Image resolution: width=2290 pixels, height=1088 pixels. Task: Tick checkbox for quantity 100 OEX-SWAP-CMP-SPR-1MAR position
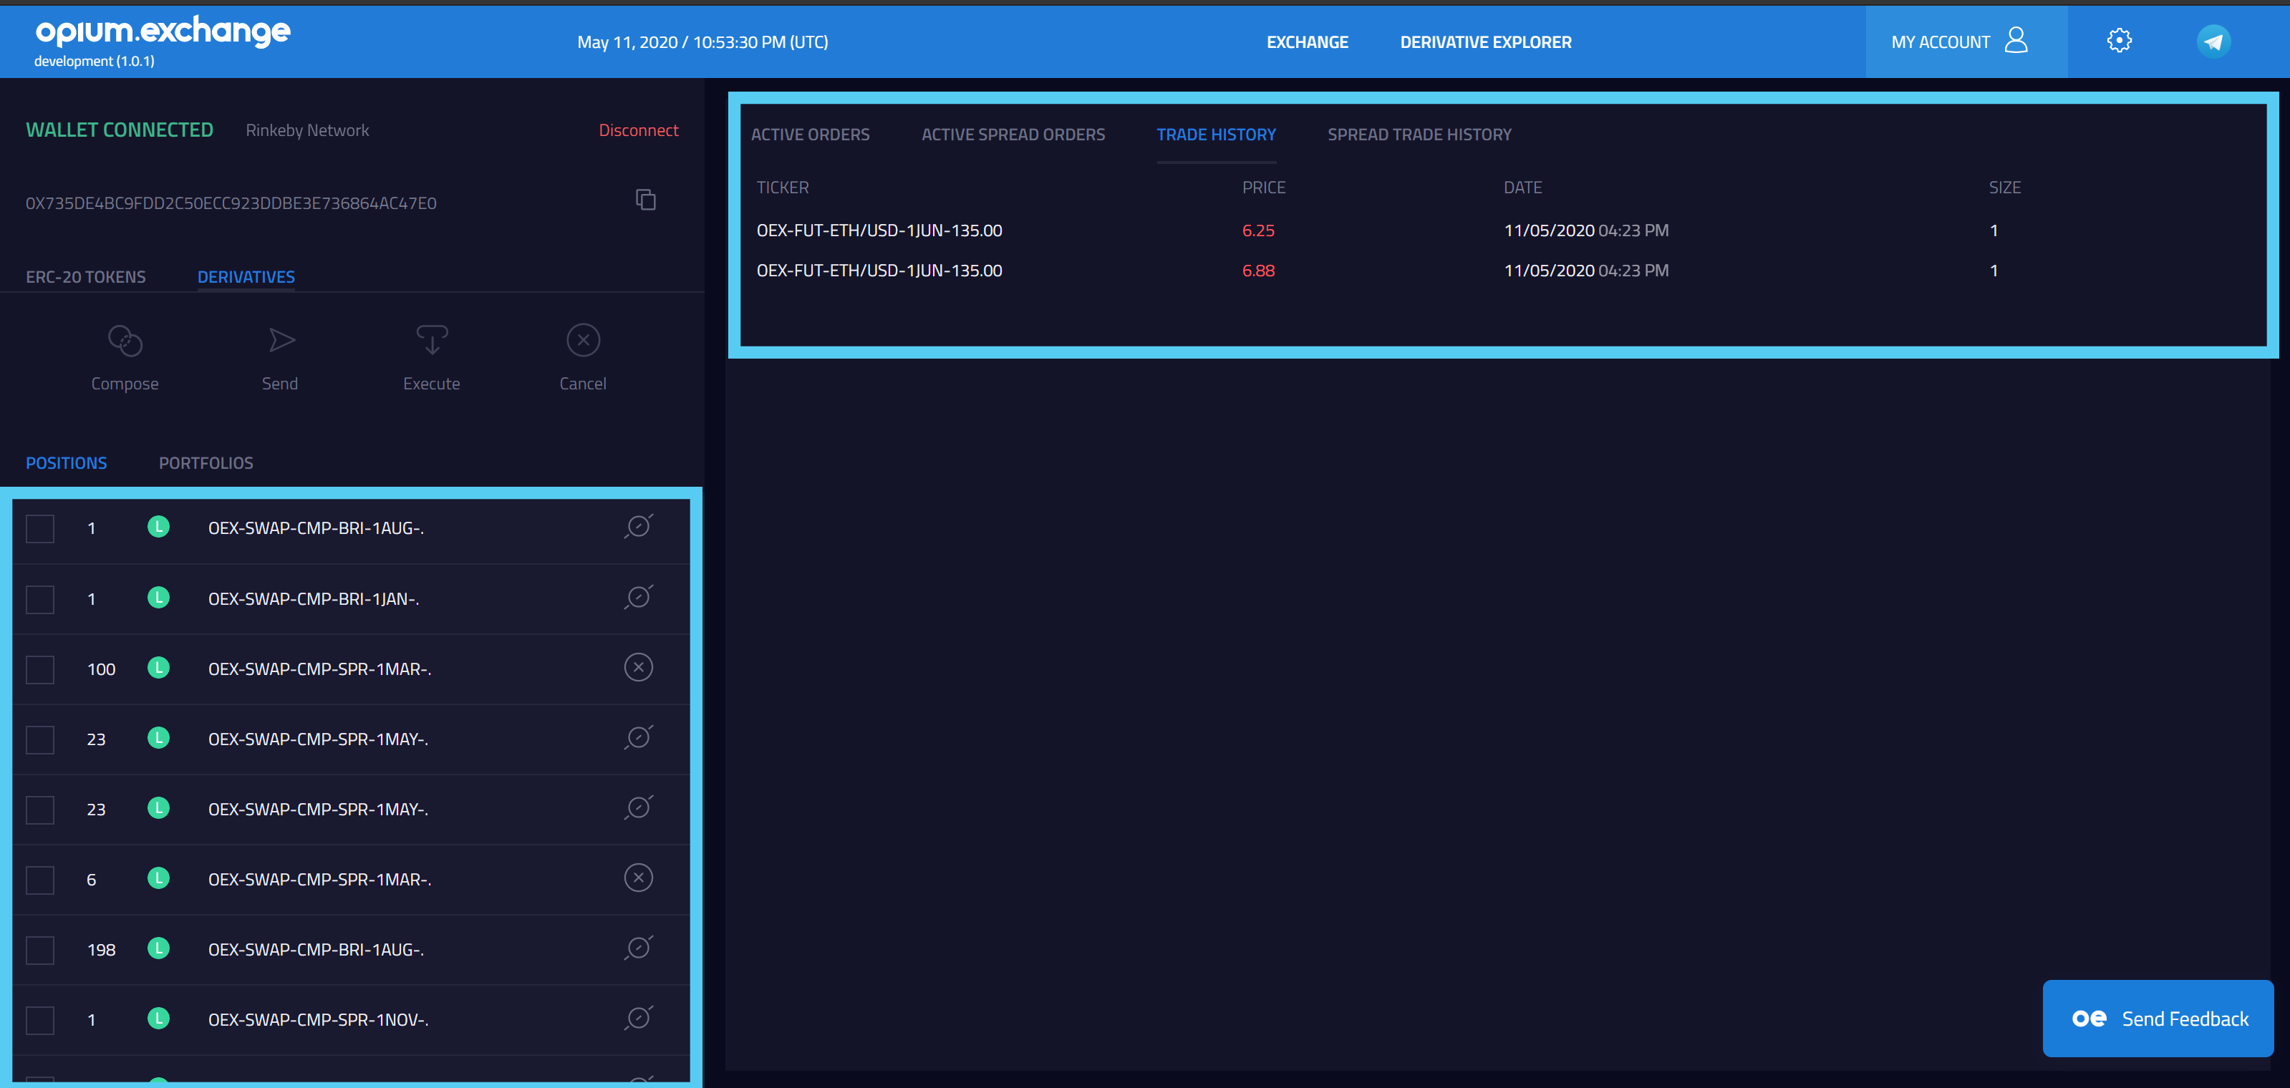[x=40, y=669]
